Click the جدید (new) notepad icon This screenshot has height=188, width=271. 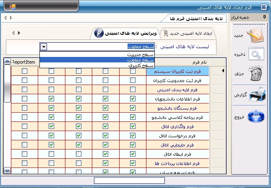click(255, 35)
